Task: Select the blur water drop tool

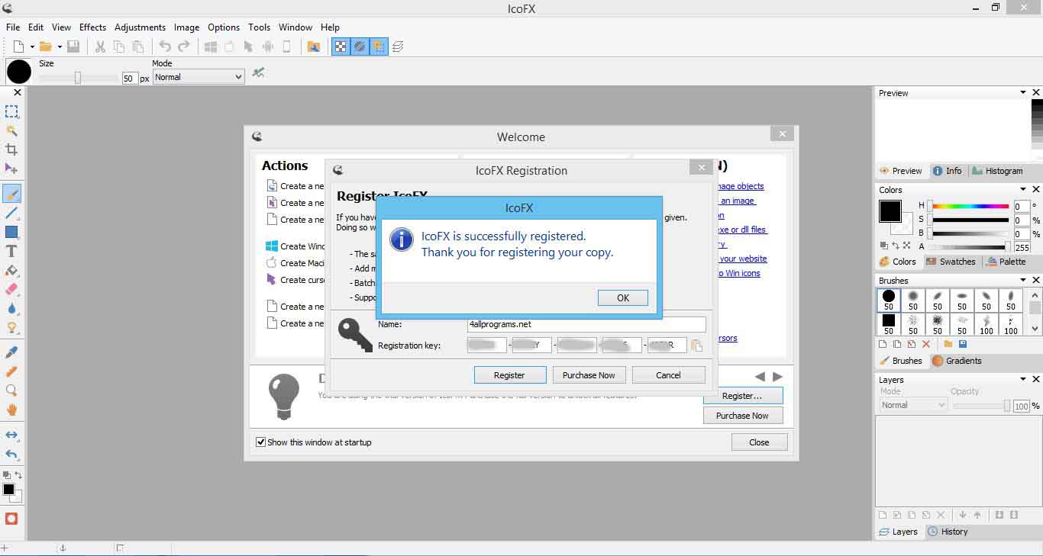Action: (11, 308)
